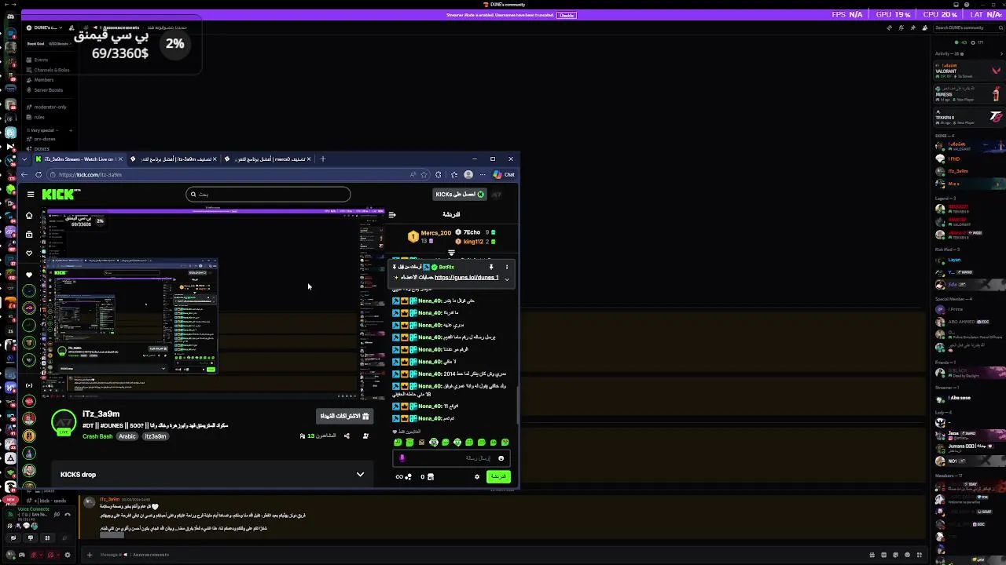
Task: Click the green chat send button
Action: tap(498, 476)
